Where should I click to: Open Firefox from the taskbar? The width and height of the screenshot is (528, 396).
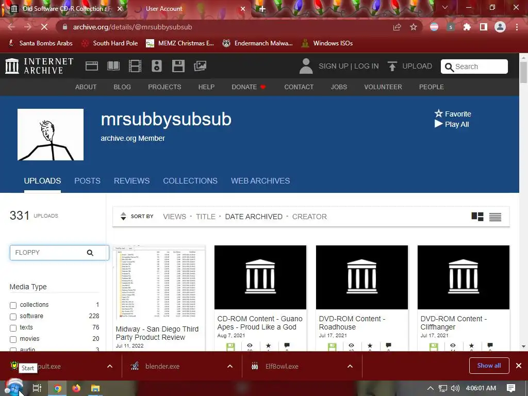(x=76, y=388)
